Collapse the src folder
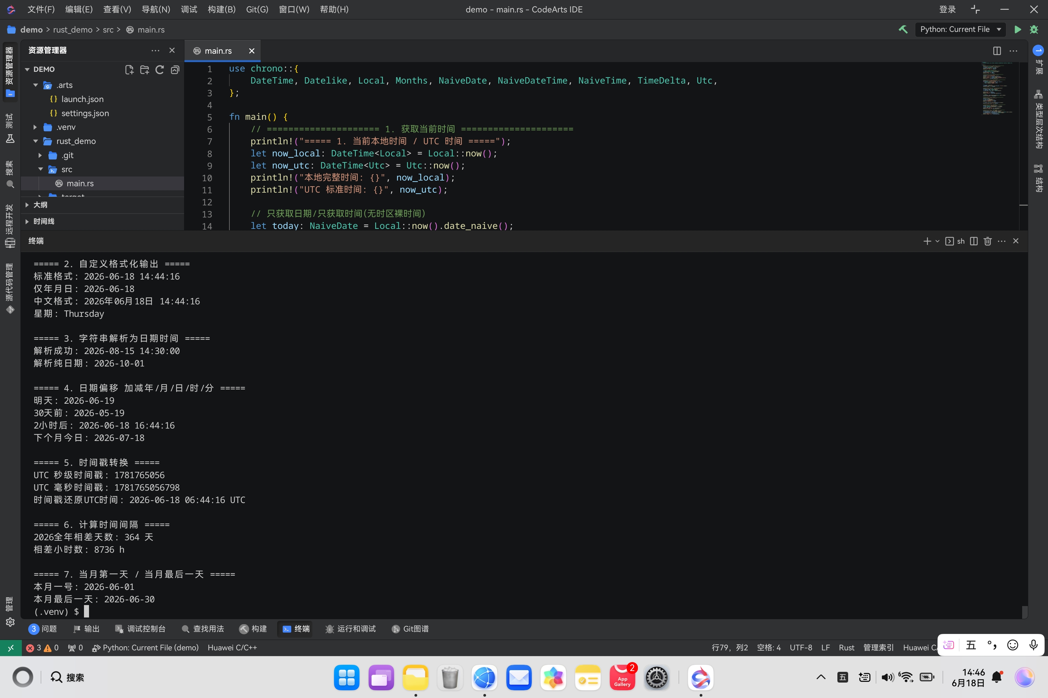The height and width of the screenshot is (698, 1048). pyautogui.click(x=41, y=169)
